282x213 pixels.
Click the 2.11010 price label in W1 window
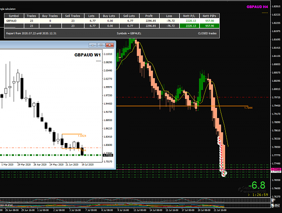point(108,54)
